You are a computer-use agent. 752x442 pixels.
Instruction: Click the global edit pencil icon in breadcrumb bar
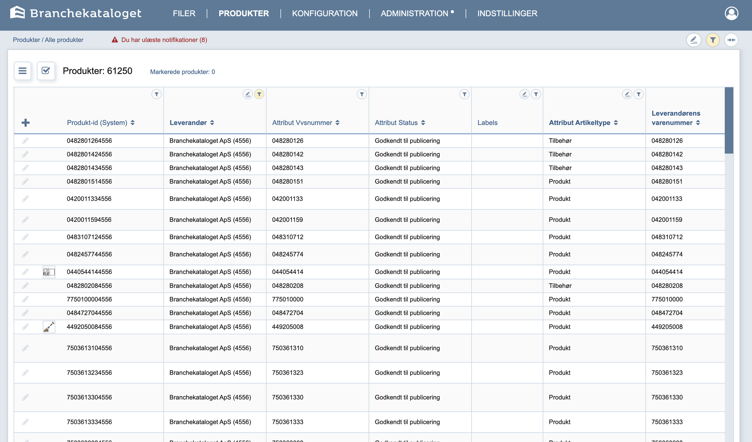tap(694, 40)
